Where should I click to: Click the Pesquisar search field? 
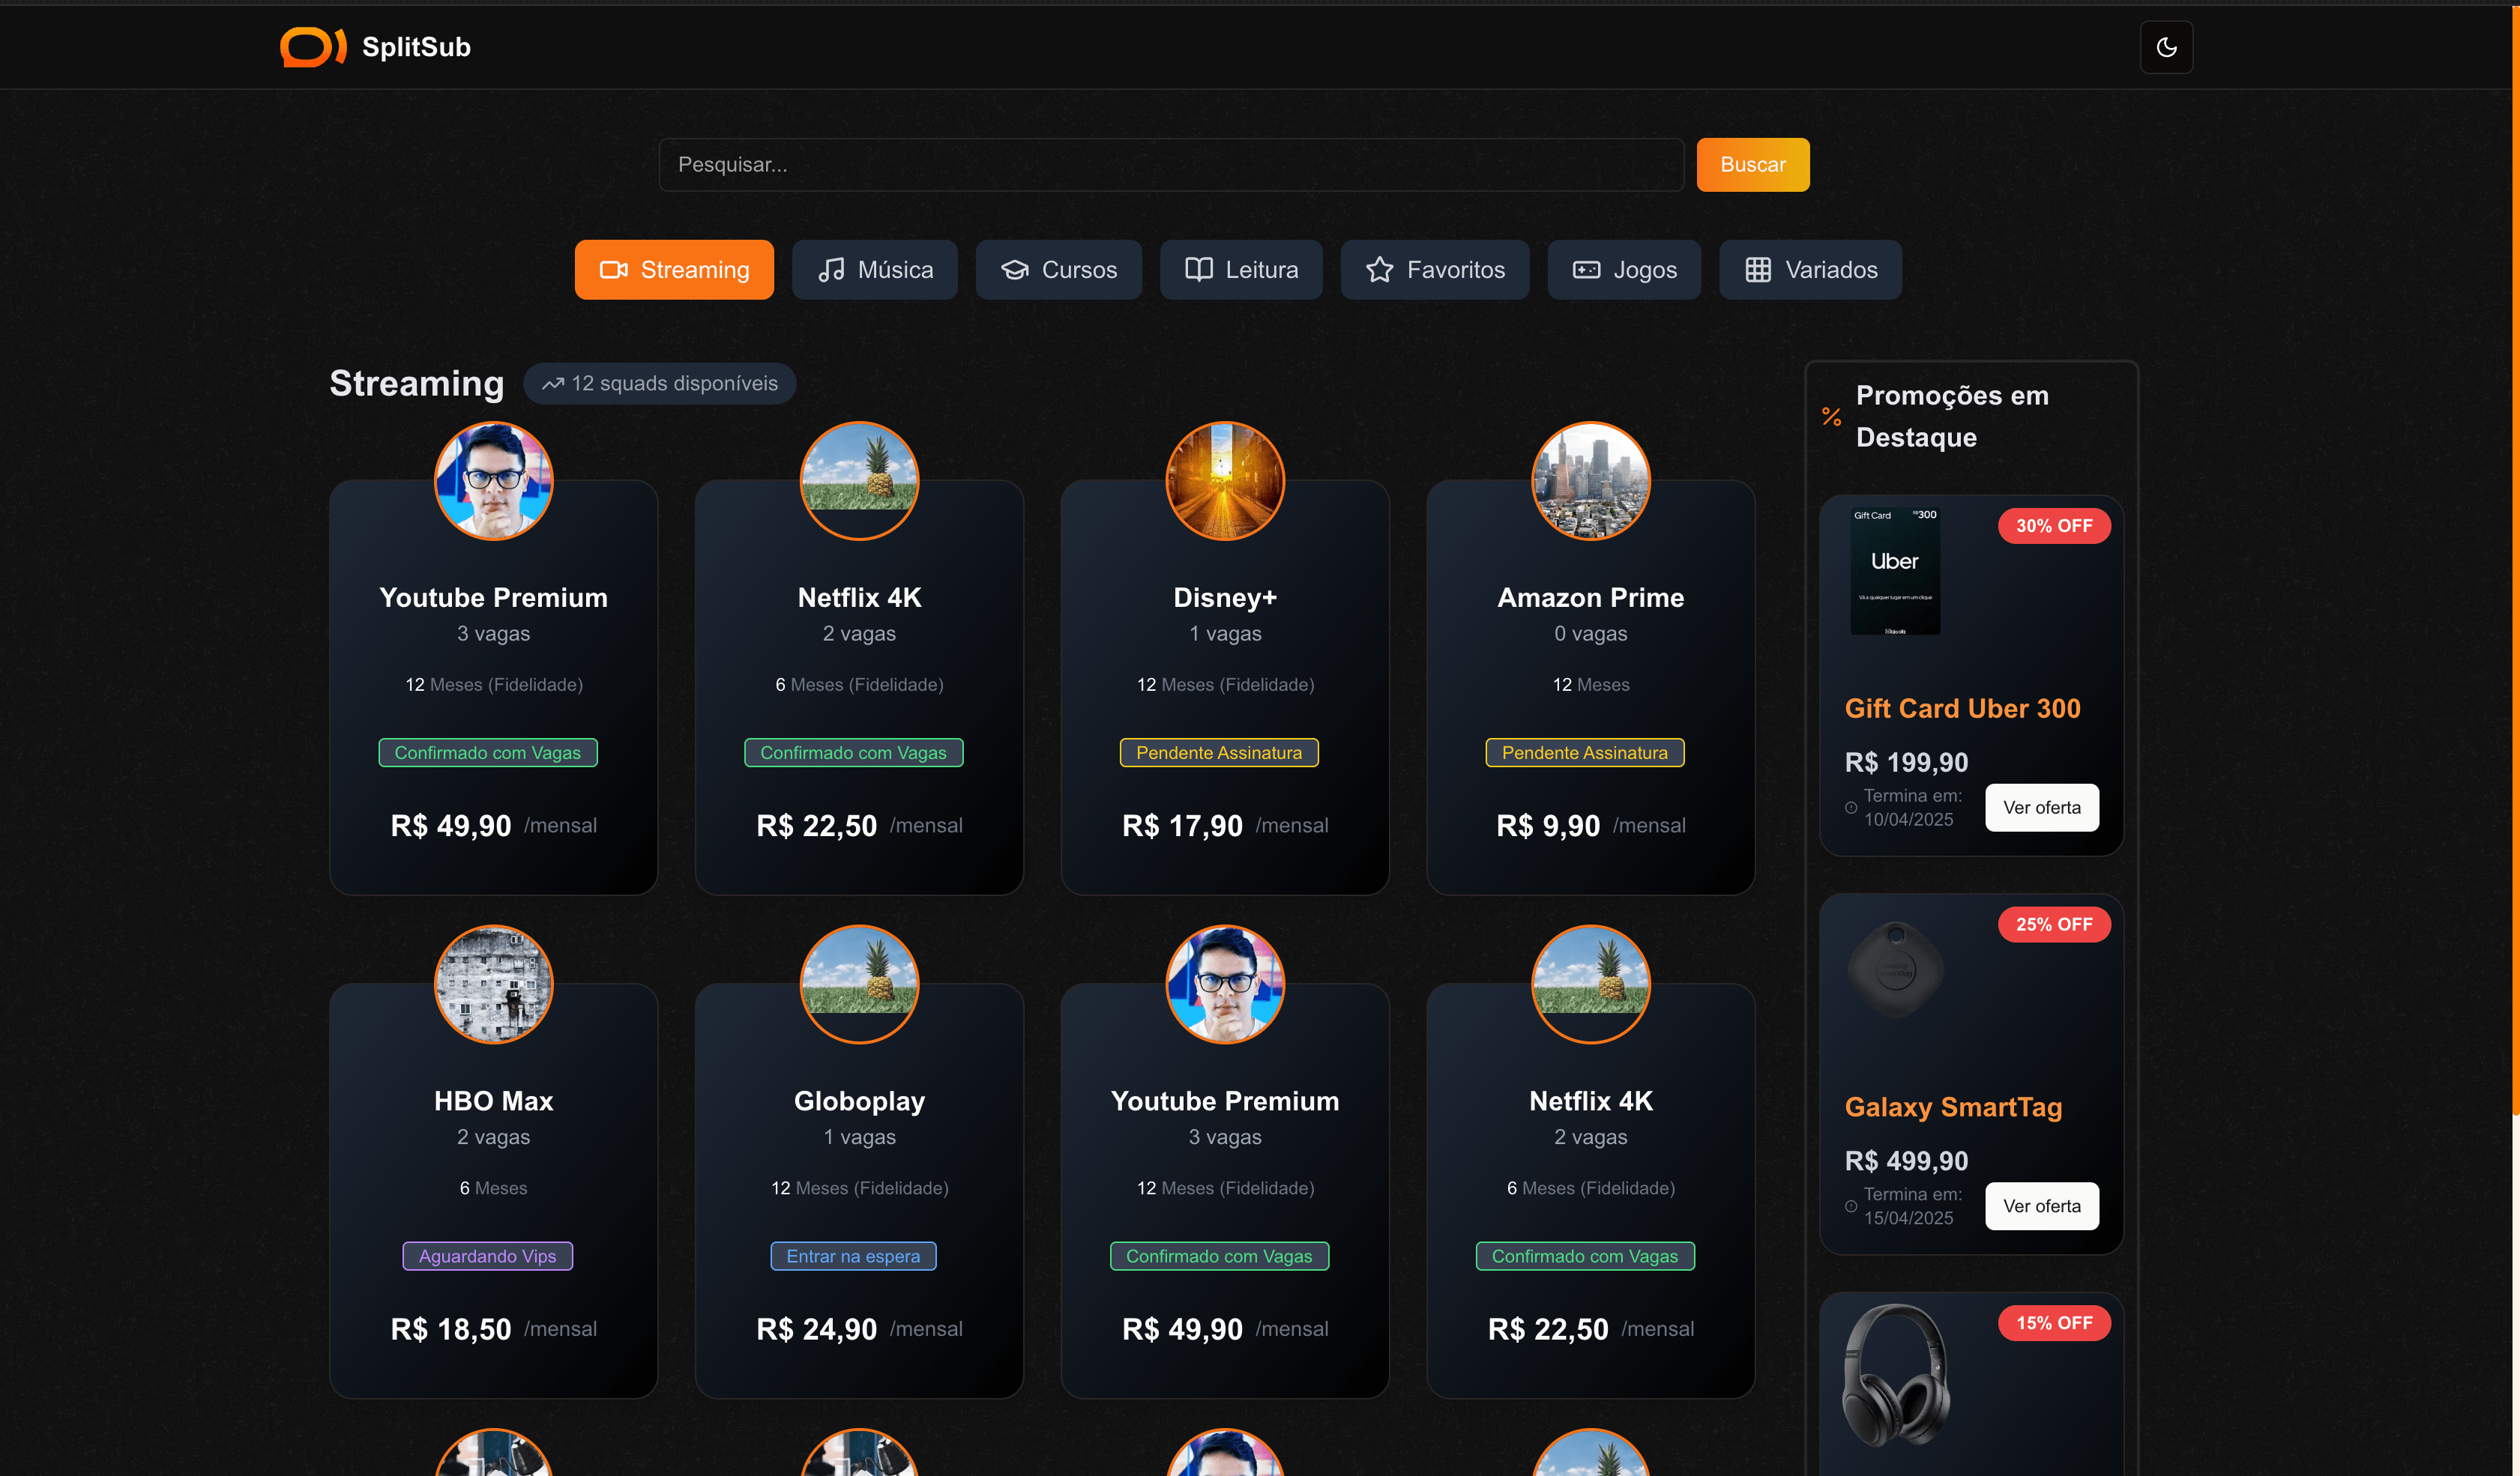click(x=1170, y=165)
